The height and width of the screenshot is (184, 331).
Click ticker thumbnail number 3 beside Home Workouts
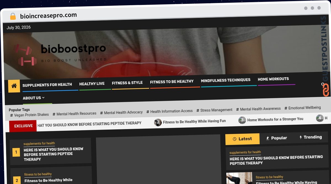click(242, 120)
